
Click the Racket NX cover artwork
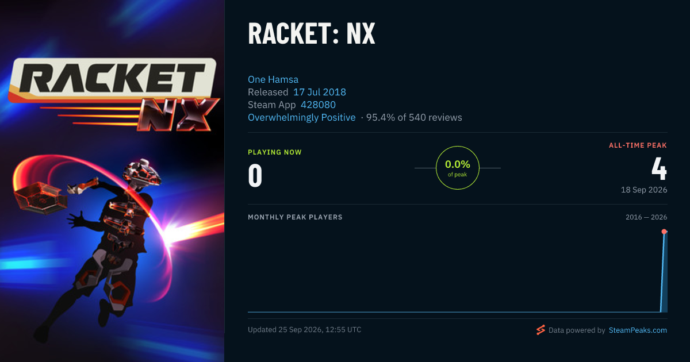coord(112,181)
